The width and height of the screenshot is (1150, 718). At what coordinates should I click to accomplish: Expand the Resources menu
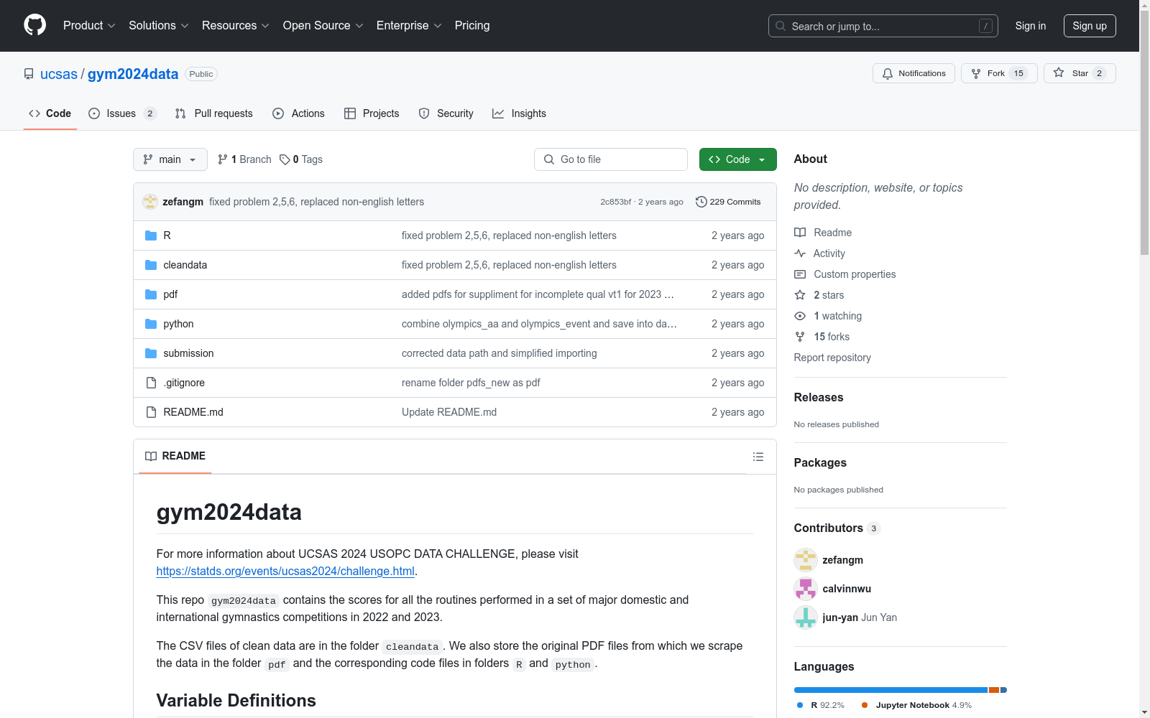click(236, 26)
